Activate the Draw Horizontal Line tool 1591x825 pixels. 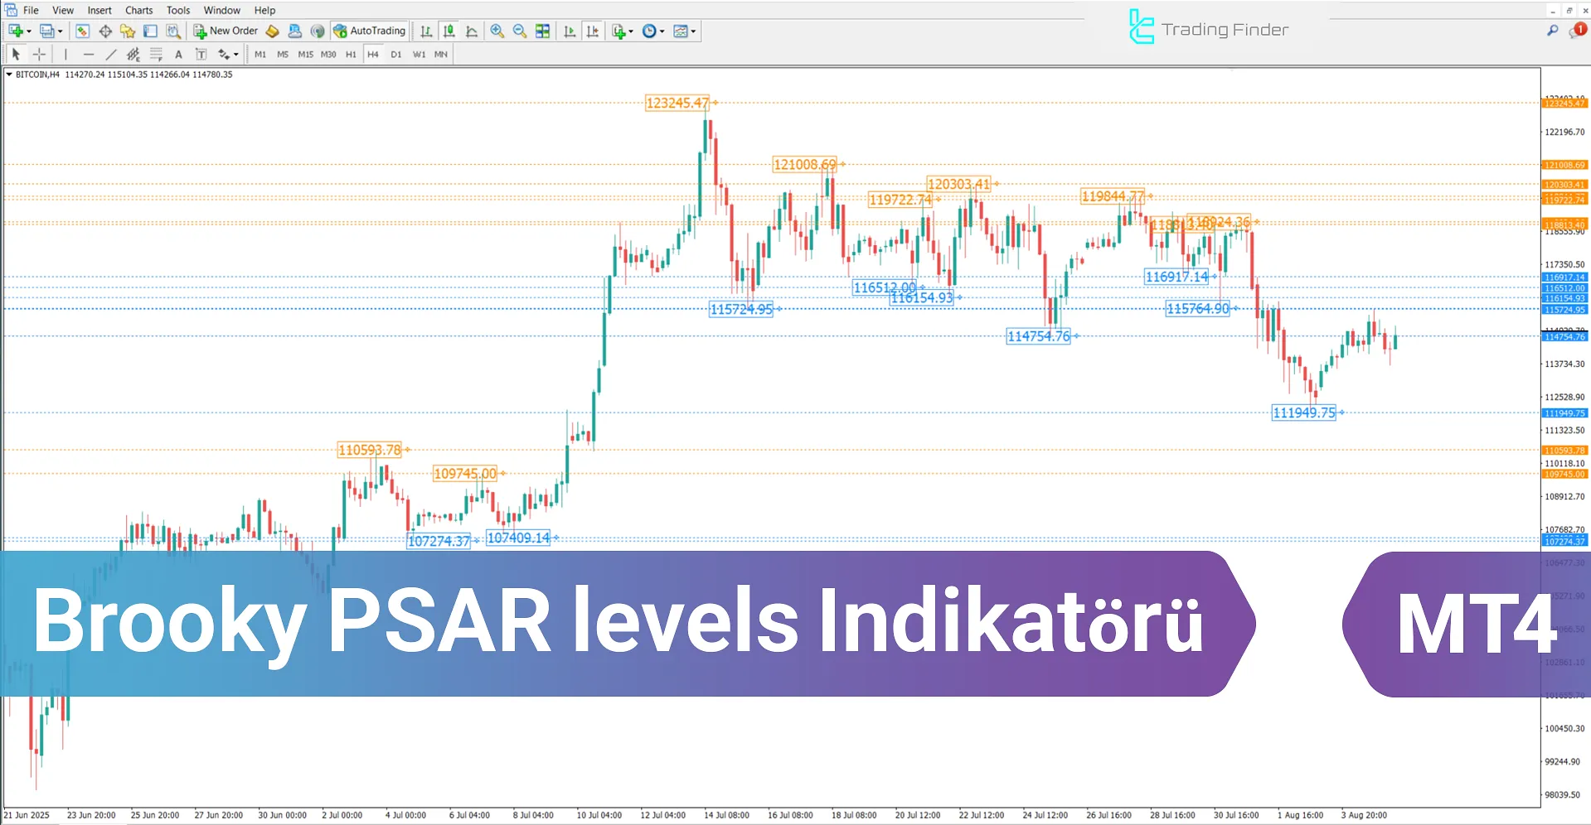click(90, 54)
